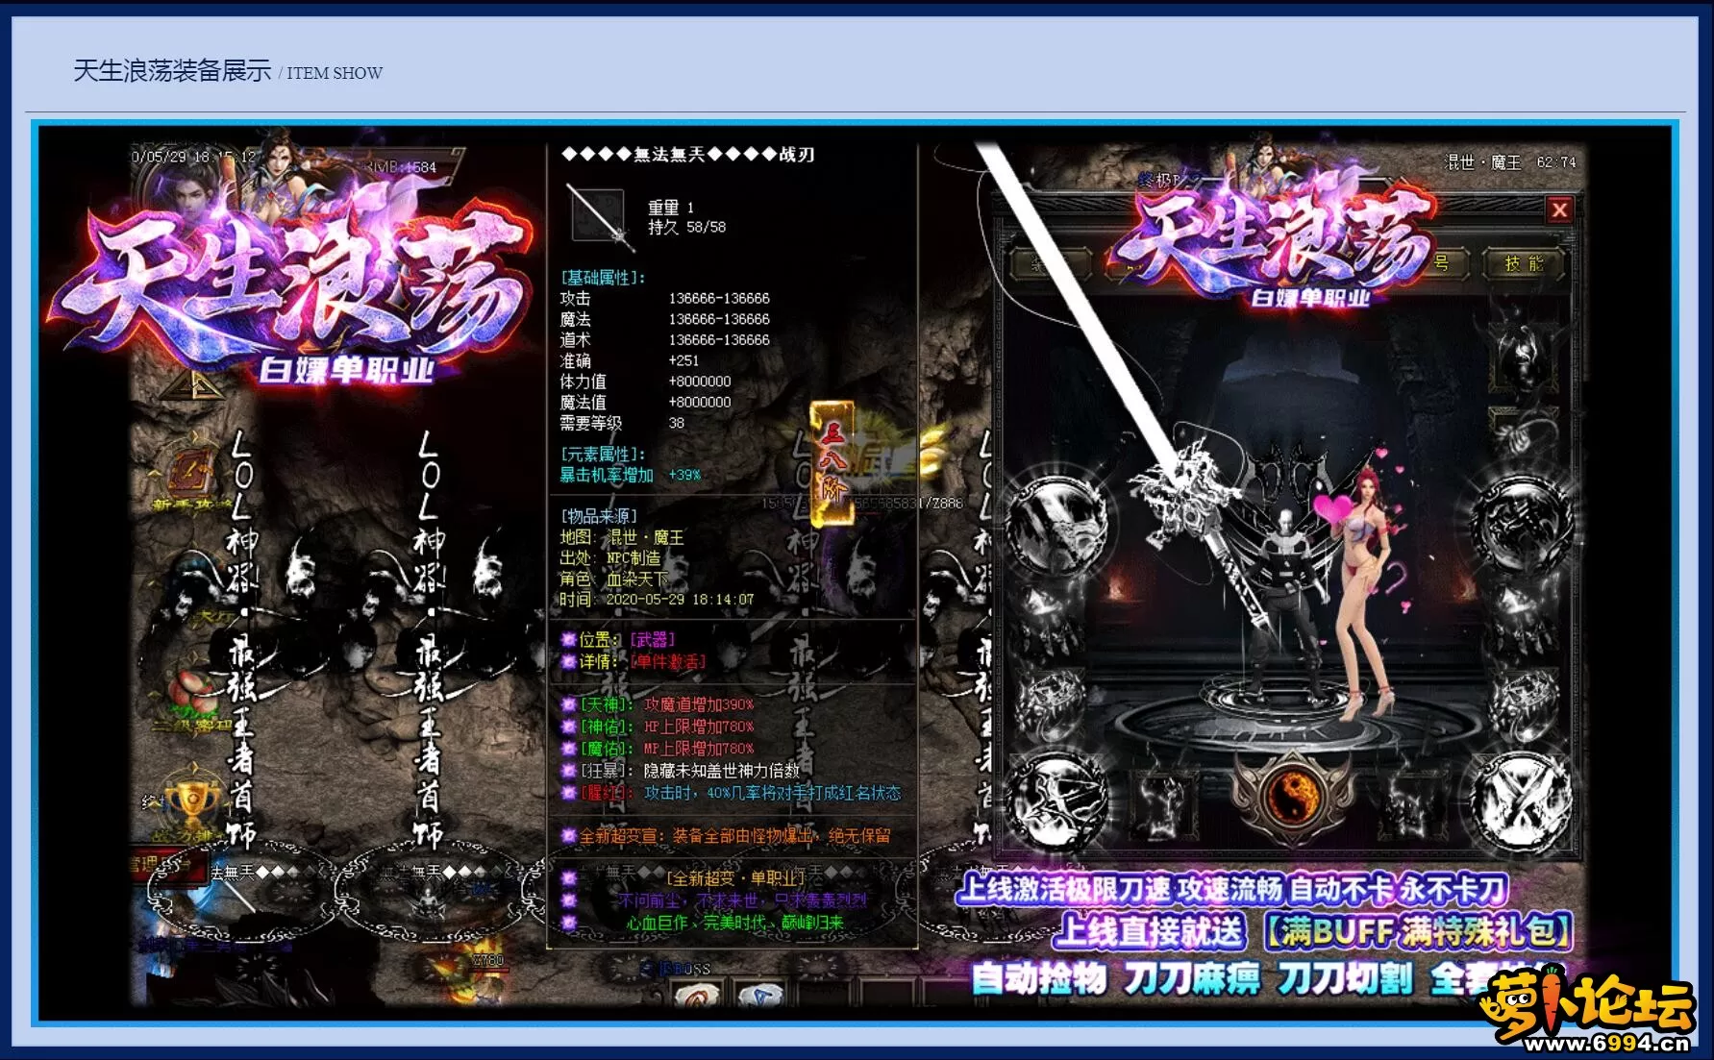Click the 魔法 136666-136666 stat row
1714x1060 pixels.
(664, 319)
